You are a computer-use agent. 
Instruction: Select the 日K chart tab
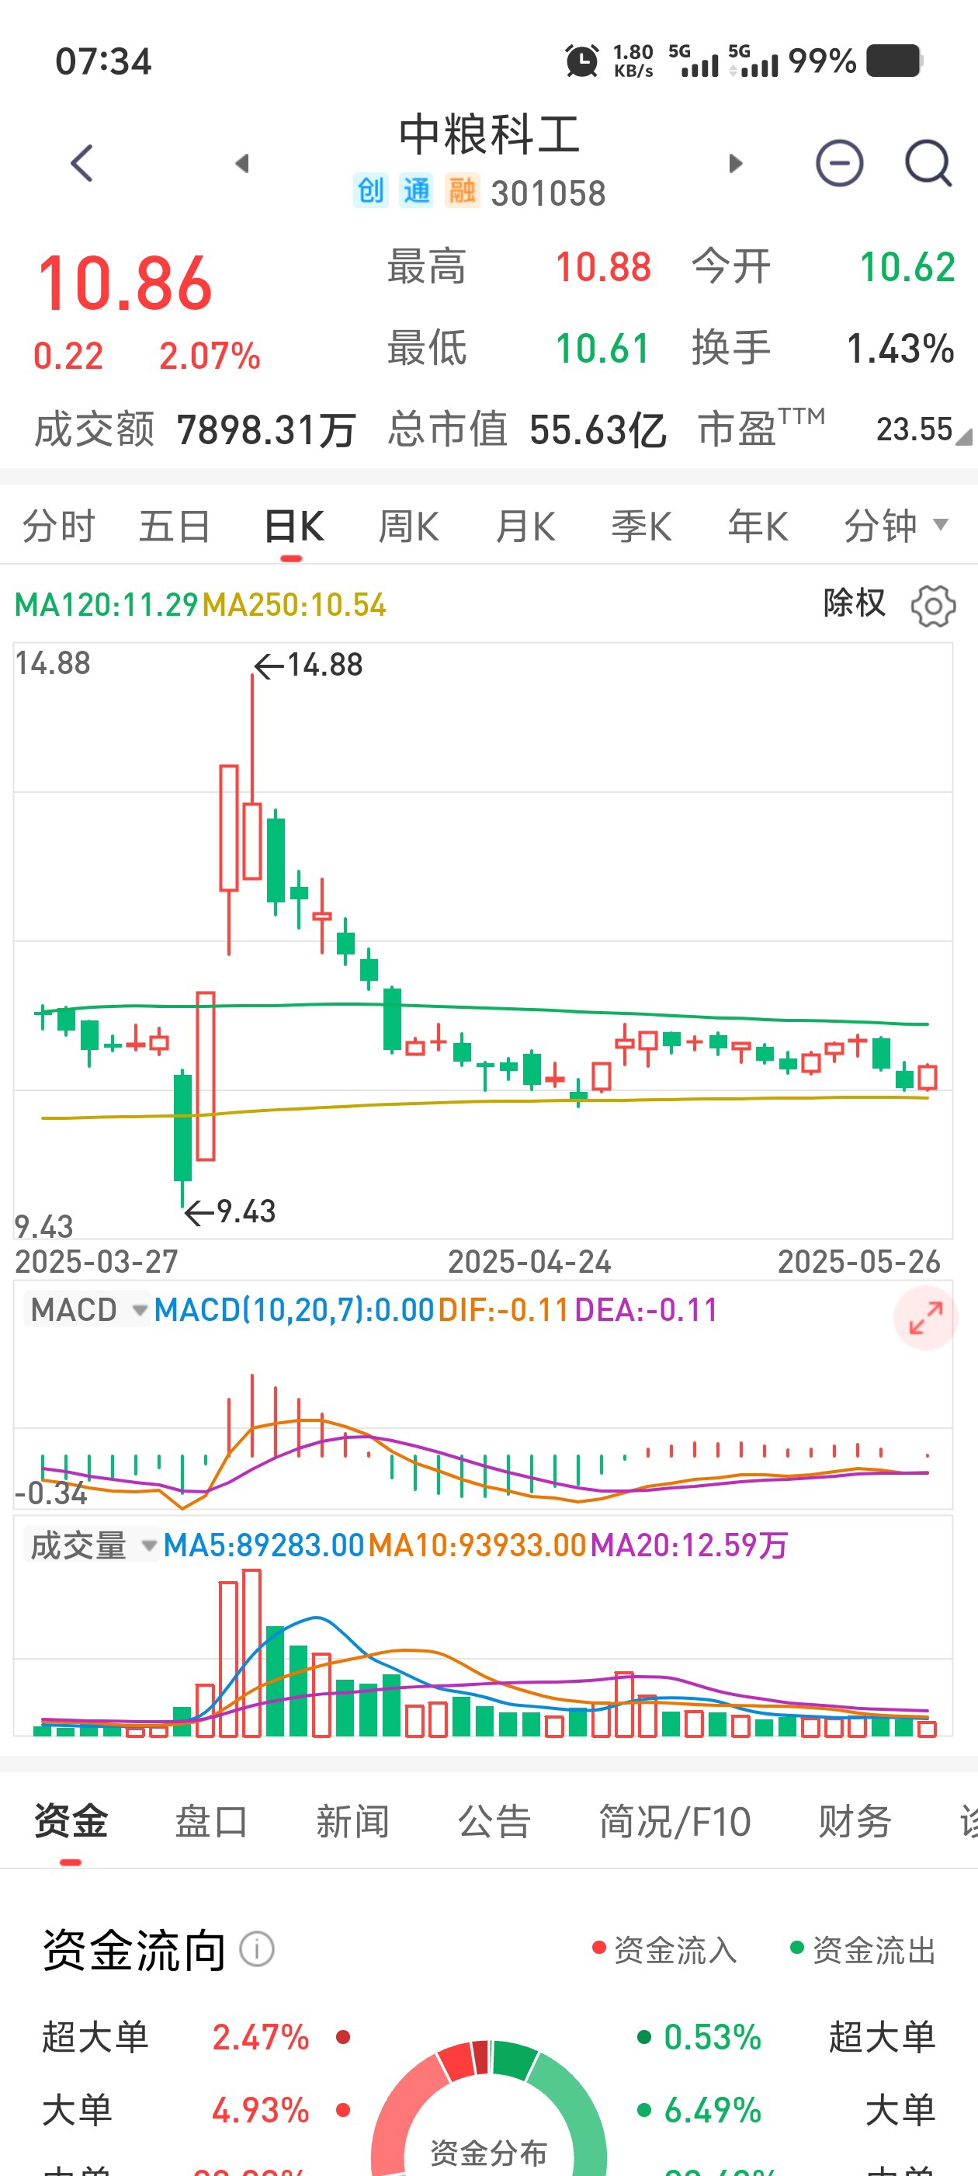(x=293, y=526)
